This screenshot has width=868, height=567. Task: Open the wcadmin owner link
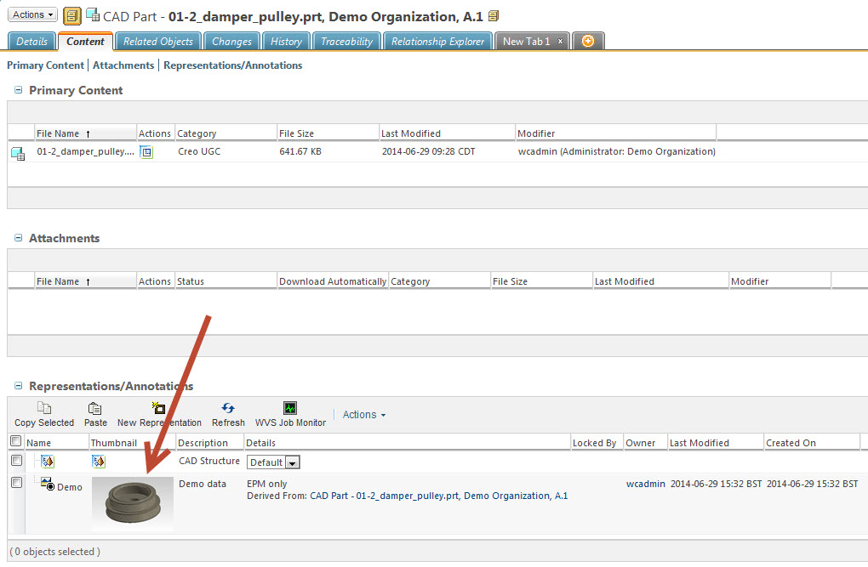click(x=645, y=484)
